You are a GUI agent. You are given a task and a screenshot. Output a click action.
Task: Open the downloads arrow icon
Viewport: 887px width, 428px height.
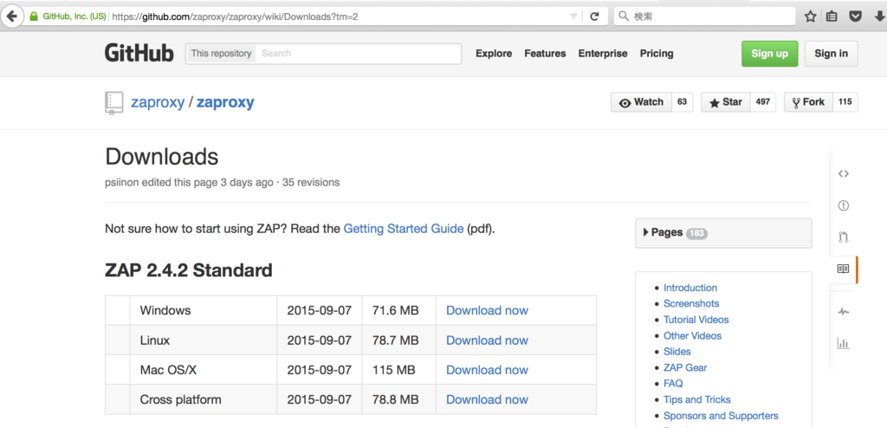click(879, 16)
